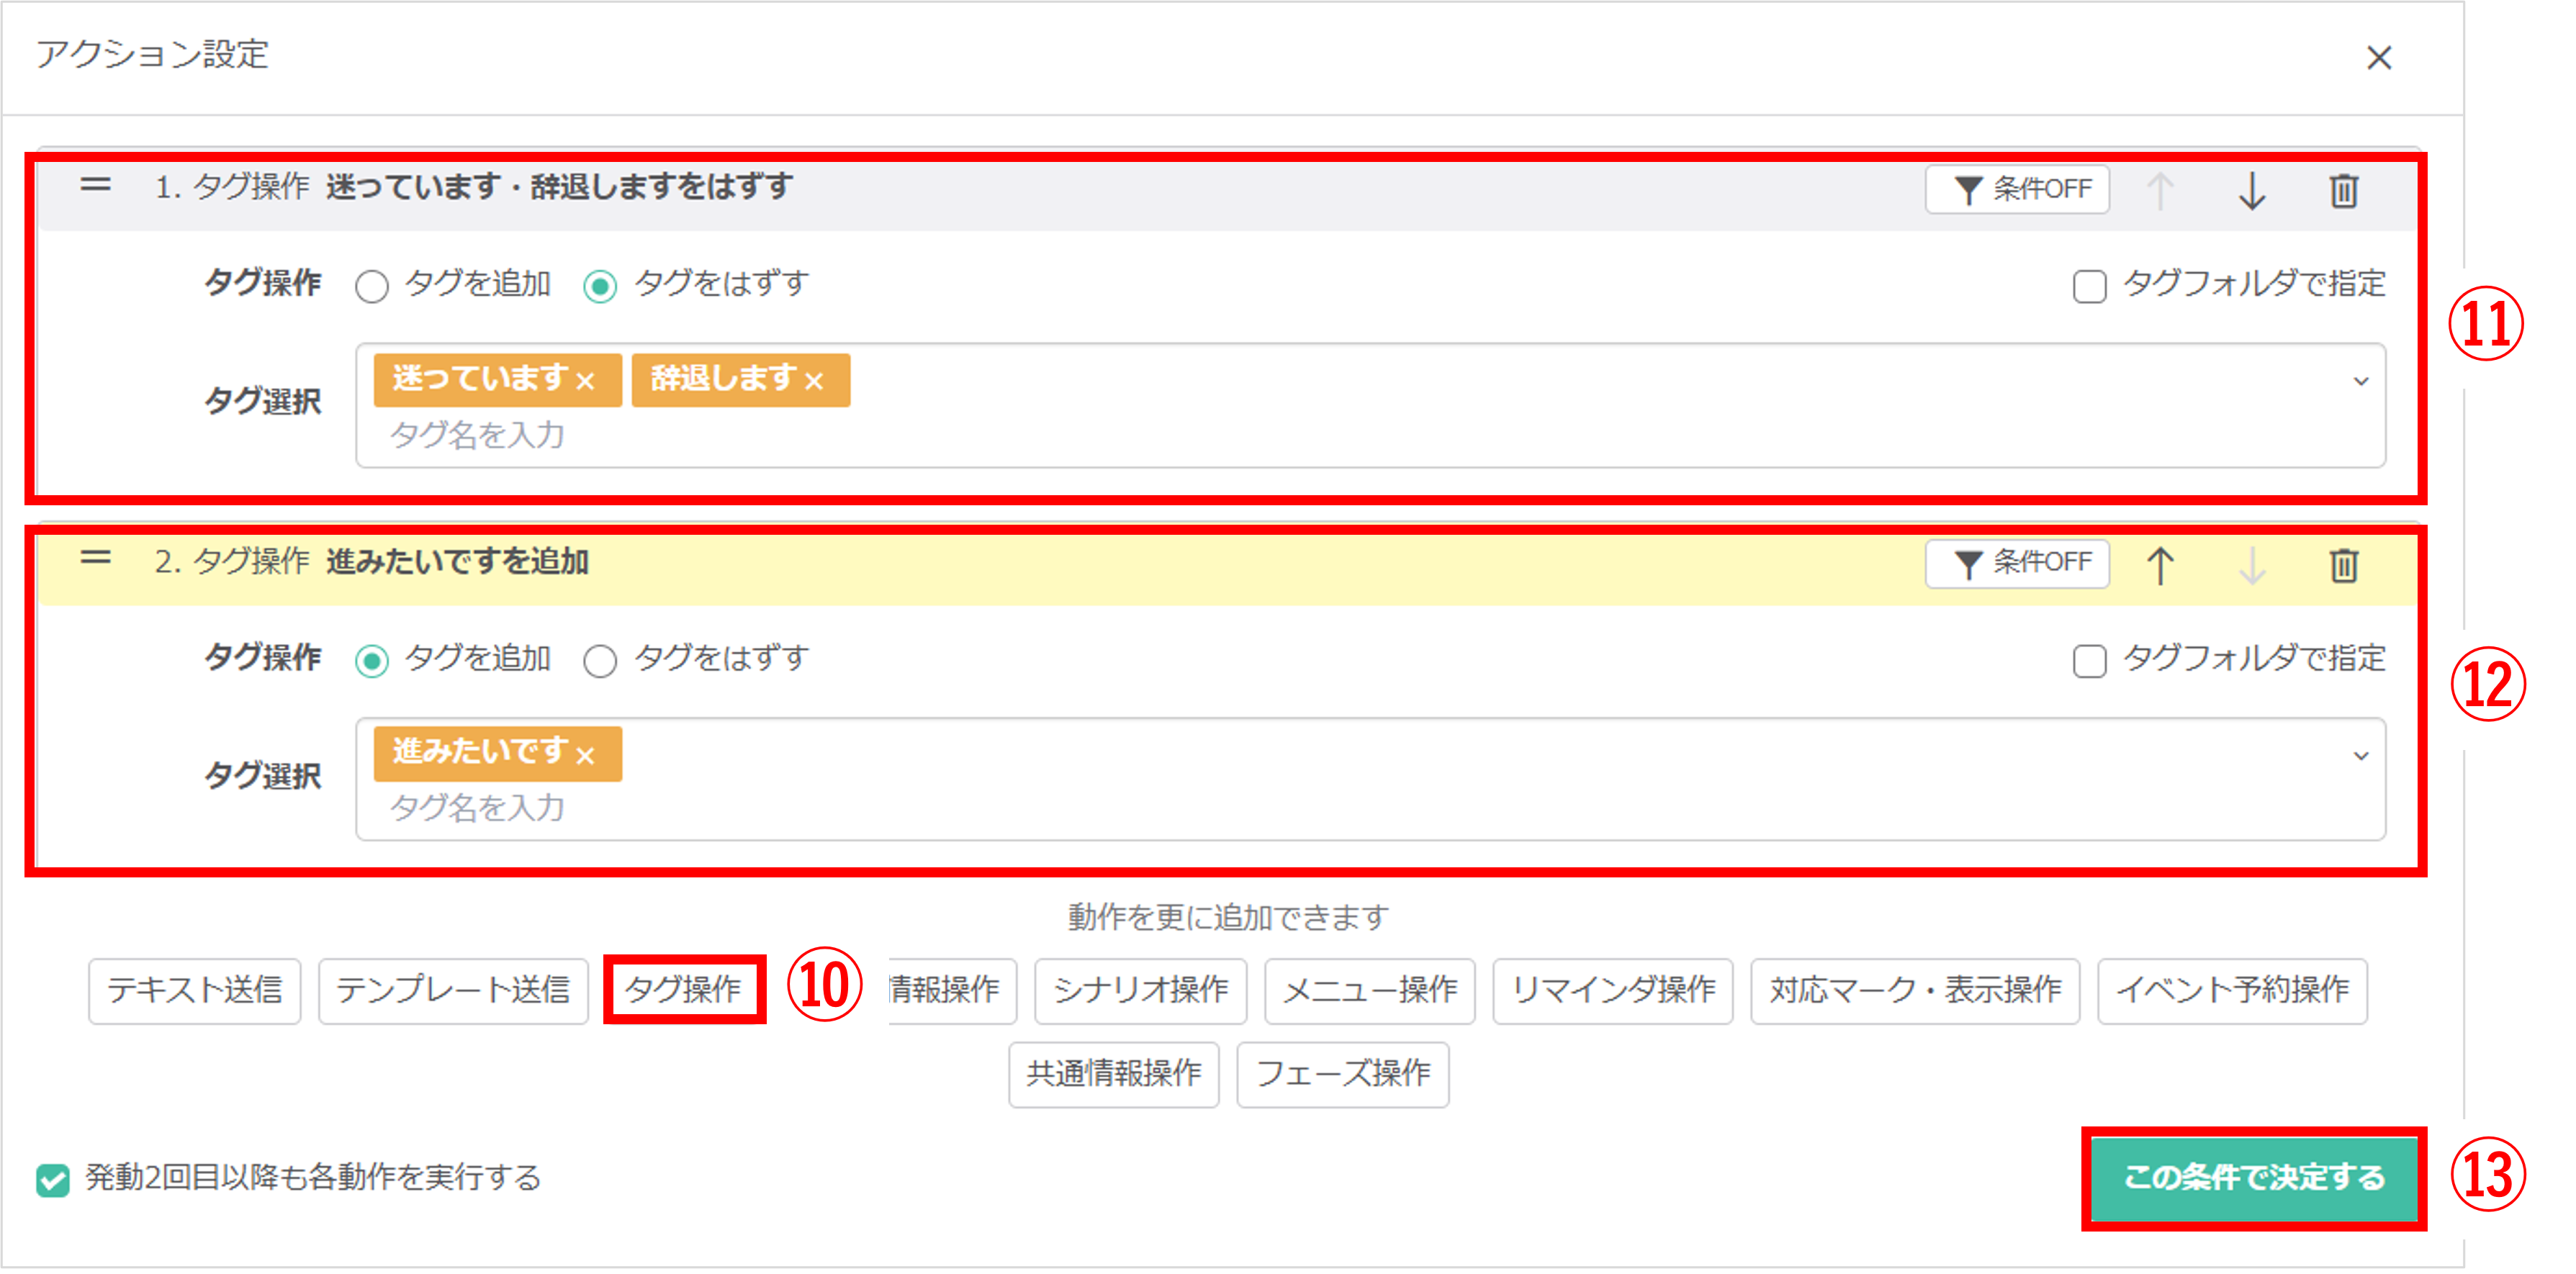Expand tag selection dropdown in action 2

(2361, 755)
